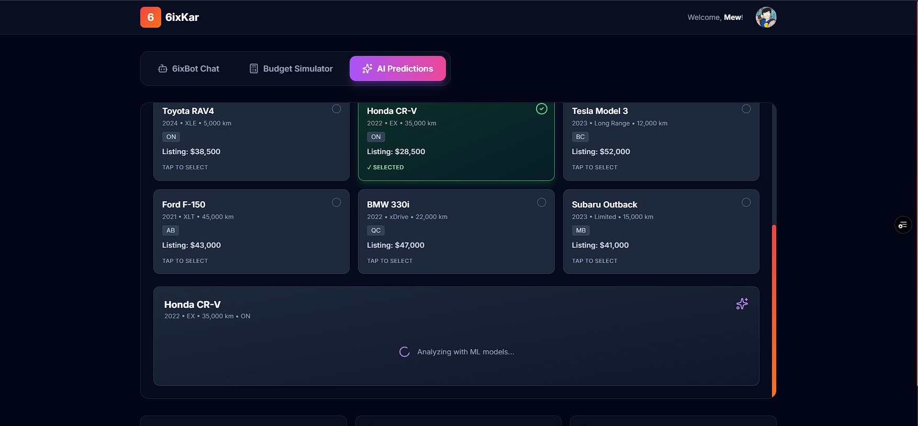The image size is (918, 426).
Task: Open the user avatar profile picture
Action: click(766, 17)
